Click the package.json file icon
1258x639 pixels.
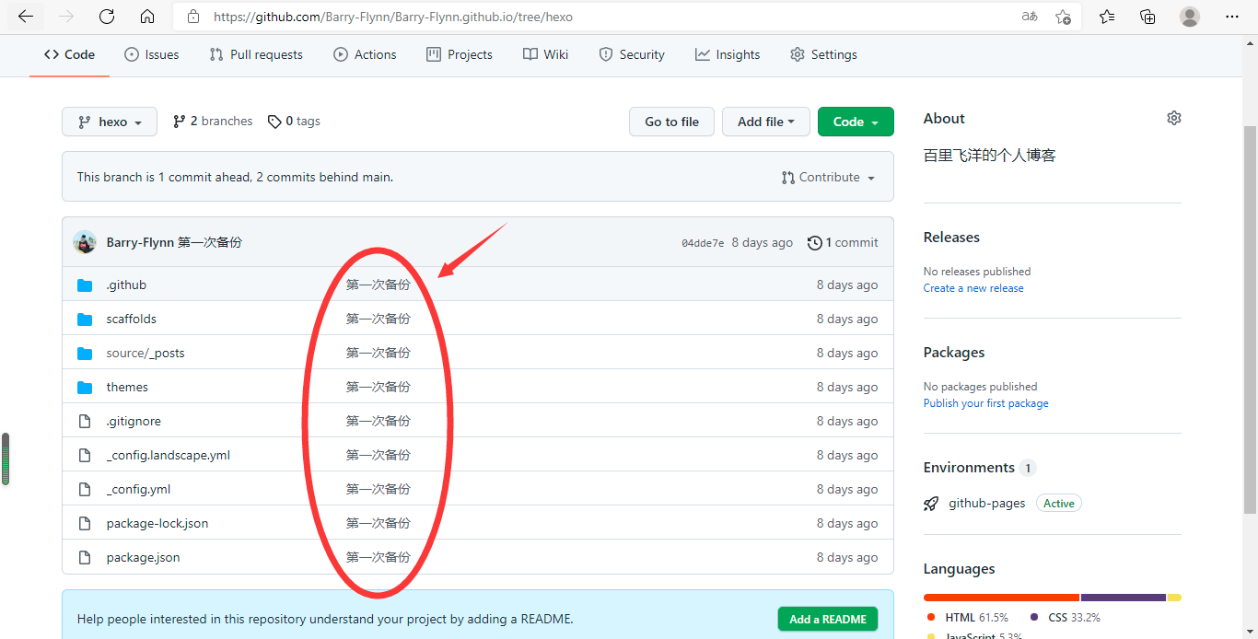click(85, 557)
